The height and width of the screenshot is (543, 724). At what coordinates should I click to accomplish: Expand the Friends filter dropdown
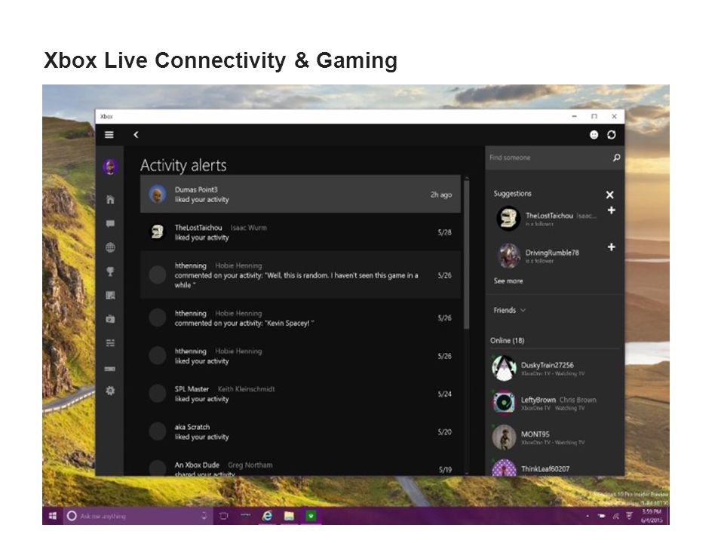tap(510, 310)
